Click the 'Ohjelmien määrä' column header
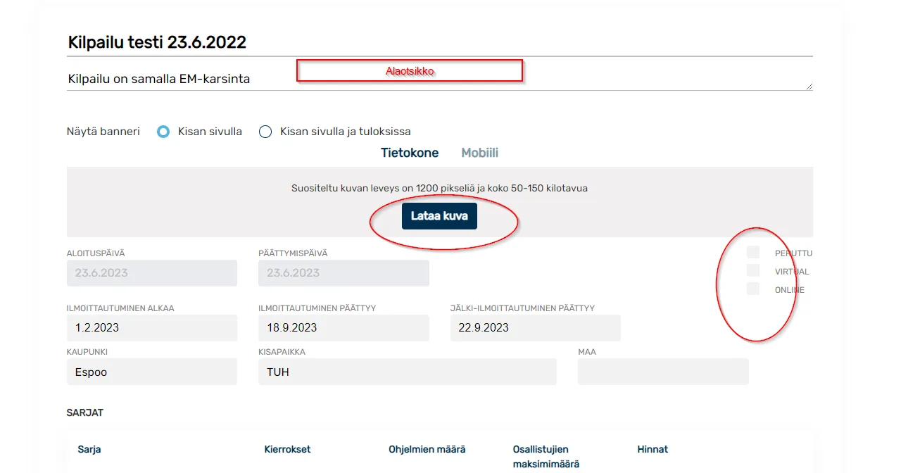908x473 pixels. [x=427, y=449]
